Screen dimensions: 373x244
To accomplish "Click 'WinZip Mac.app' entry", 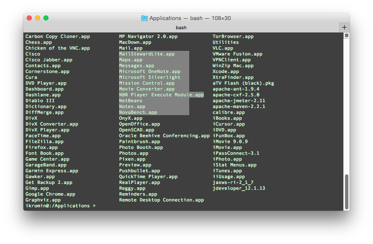I will tap(233, 66).
